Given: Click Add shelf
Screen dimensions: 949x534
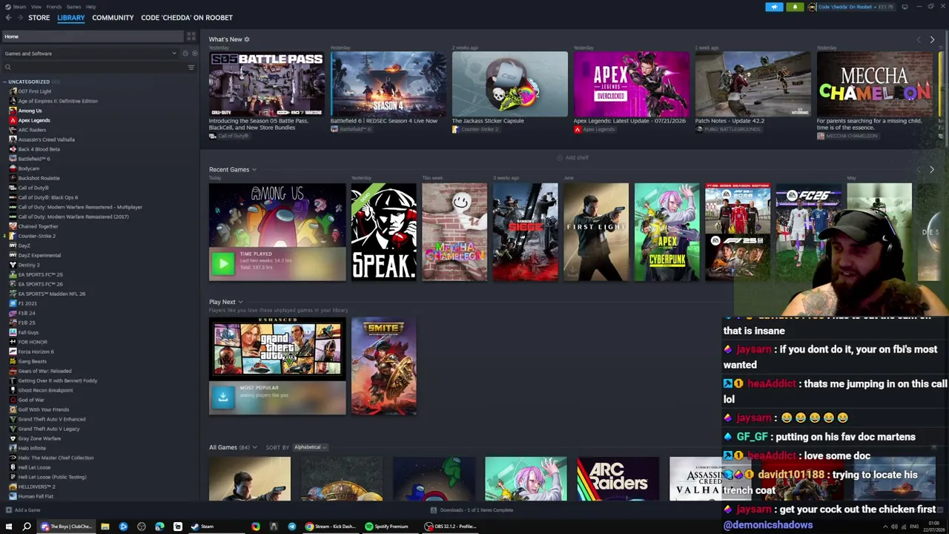Looking at the screenshot, I should 572,158.
